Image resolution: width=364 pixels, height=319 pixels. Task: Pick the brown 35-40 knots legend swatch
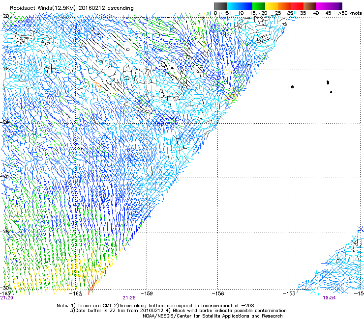(x=310, y=6)
